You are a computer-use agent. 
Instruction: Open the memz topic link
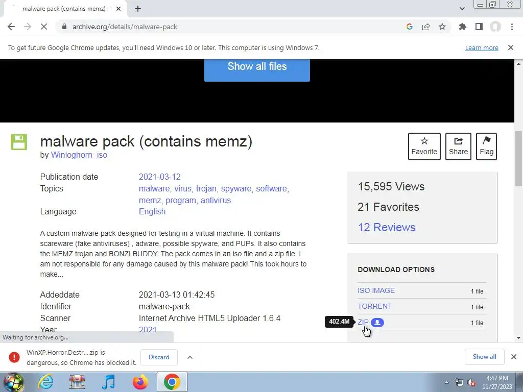[x=150, y=200]
